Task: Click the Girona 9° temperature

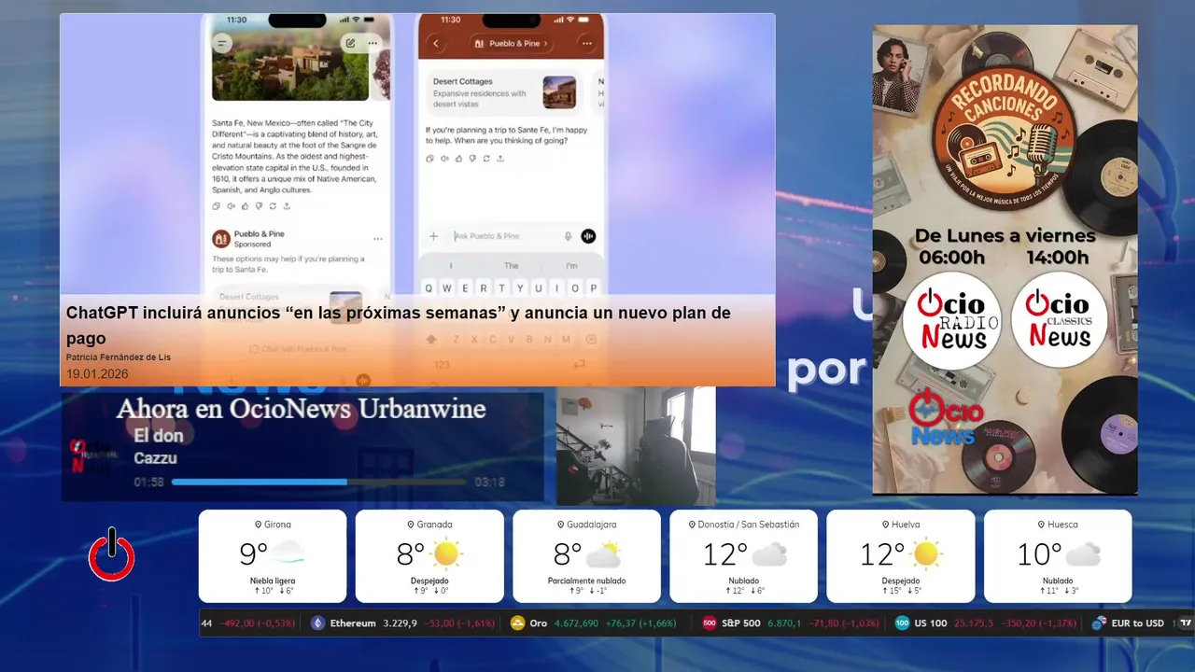Action: click(253, 554)
